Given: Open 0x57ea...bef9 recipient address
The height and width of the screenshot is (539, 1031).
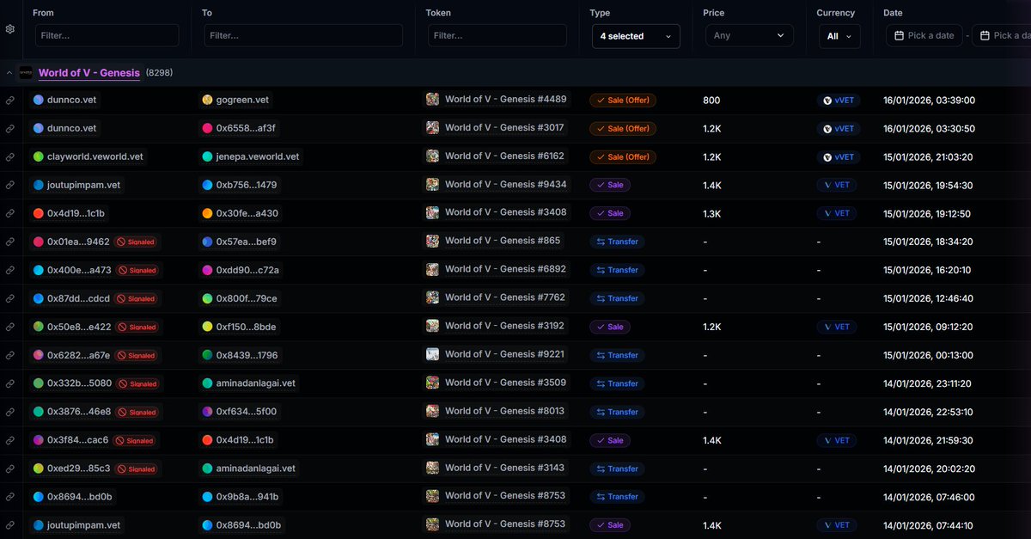Looking at the screenshot, I should coord(247,242).
